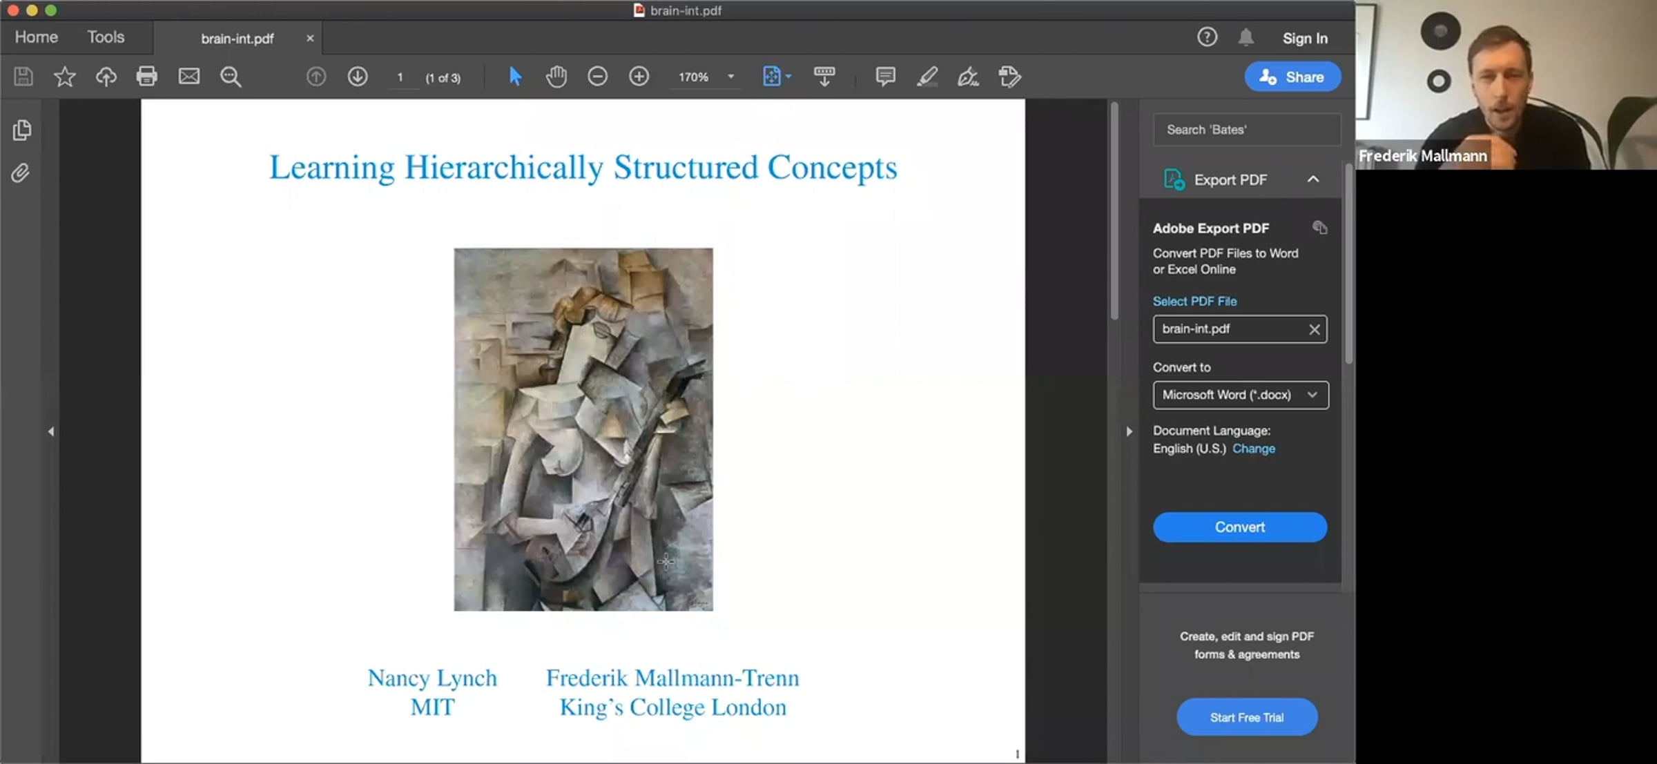
Task: Click the blue Convert button
Action: click(x=1240, y=527)
